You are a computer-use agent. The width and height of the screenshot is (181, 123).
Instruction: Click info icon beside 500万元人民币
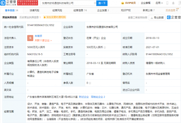tap(105, 48)
